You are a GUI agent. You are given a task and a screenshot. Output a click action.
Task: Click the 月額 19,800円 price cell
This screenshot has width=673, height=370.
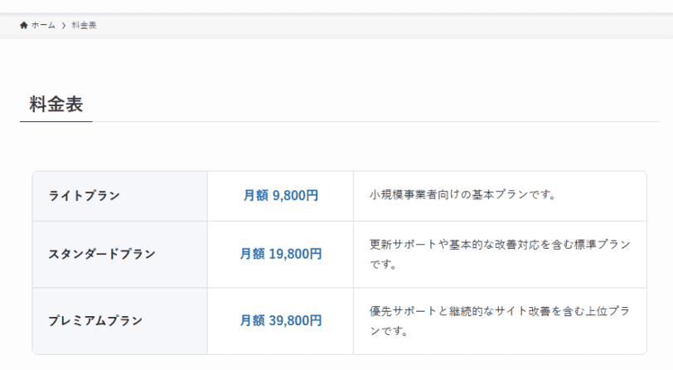(x=281, y=255)
